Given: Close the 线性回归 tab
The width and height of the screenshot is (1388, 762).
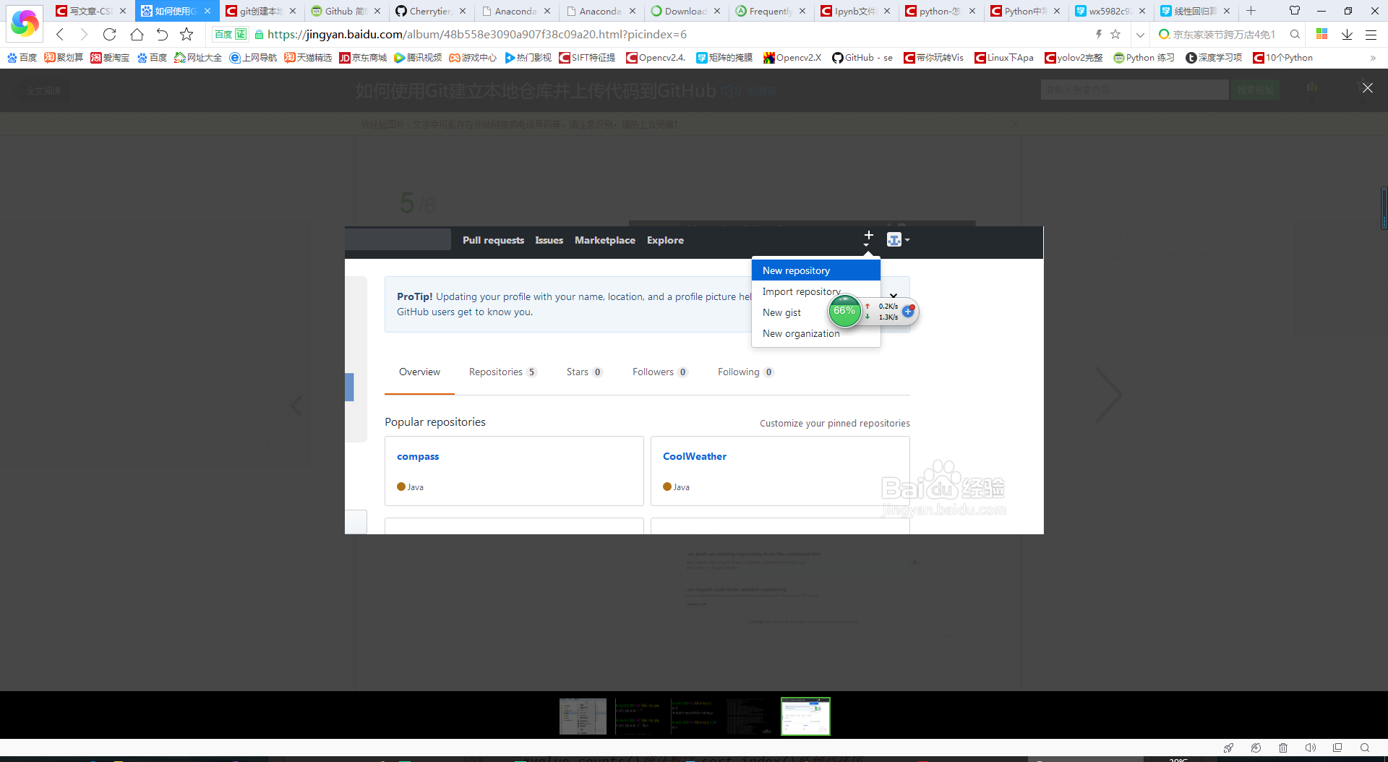Looking at the screenshot, I should [x=1227, y=11].
